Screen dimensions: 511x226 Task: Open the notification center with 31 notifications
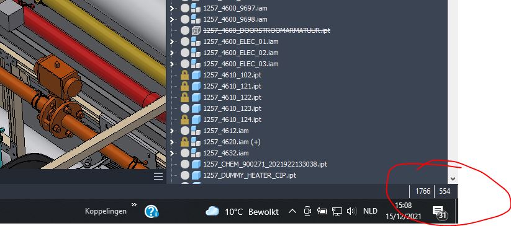tap(440, 213)
